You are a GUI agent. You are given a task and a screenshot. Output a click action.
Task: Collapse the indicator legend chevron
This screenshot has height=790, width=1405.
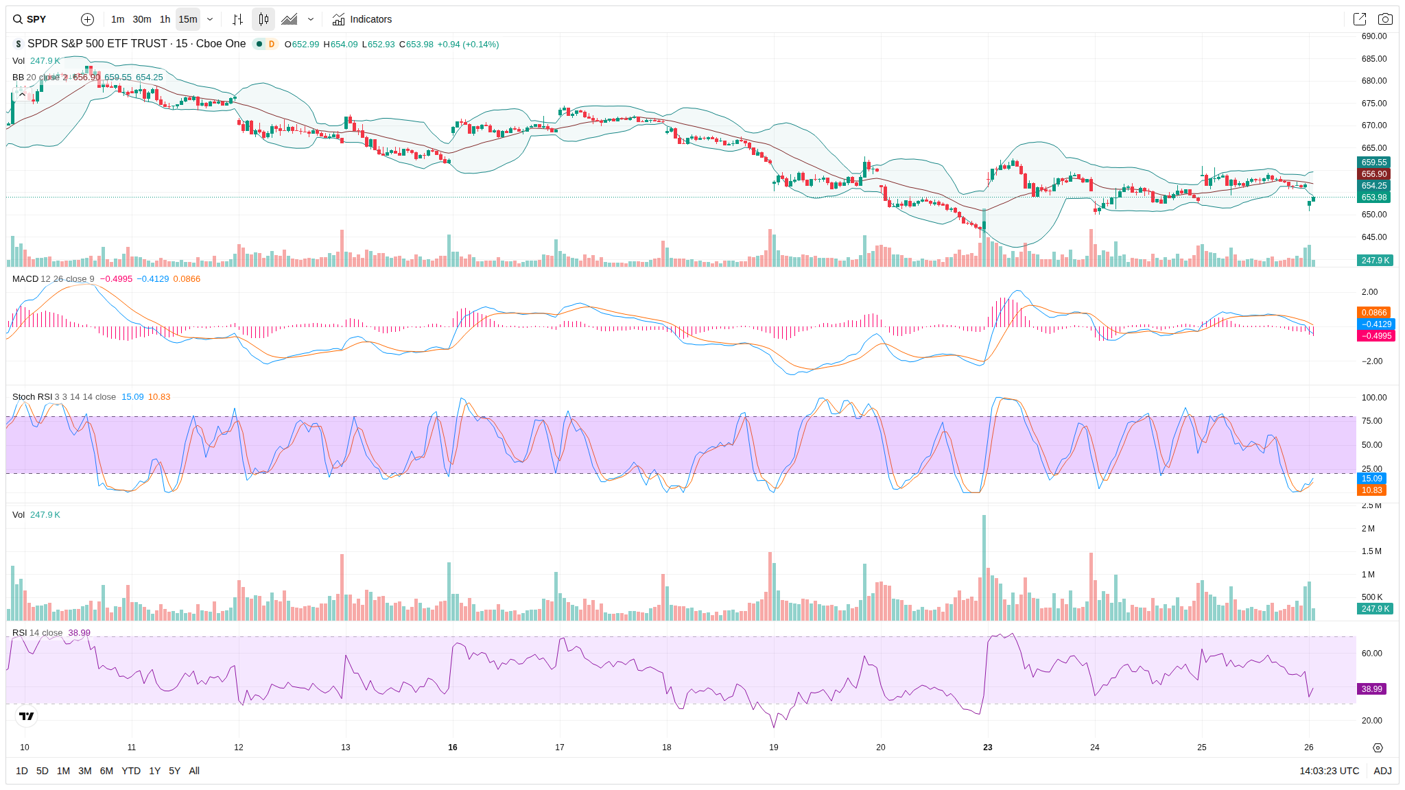point(22,94)
